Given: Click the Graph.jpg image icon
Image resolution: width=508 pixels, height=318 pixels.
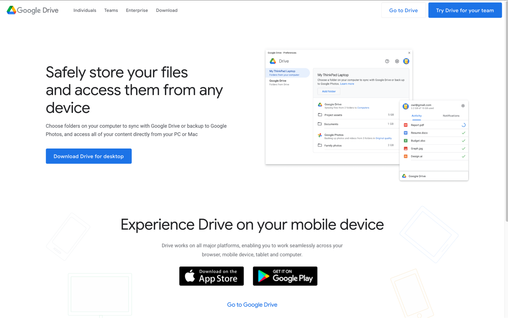Looking at the screenshot, I should click(x=406, y=149).
